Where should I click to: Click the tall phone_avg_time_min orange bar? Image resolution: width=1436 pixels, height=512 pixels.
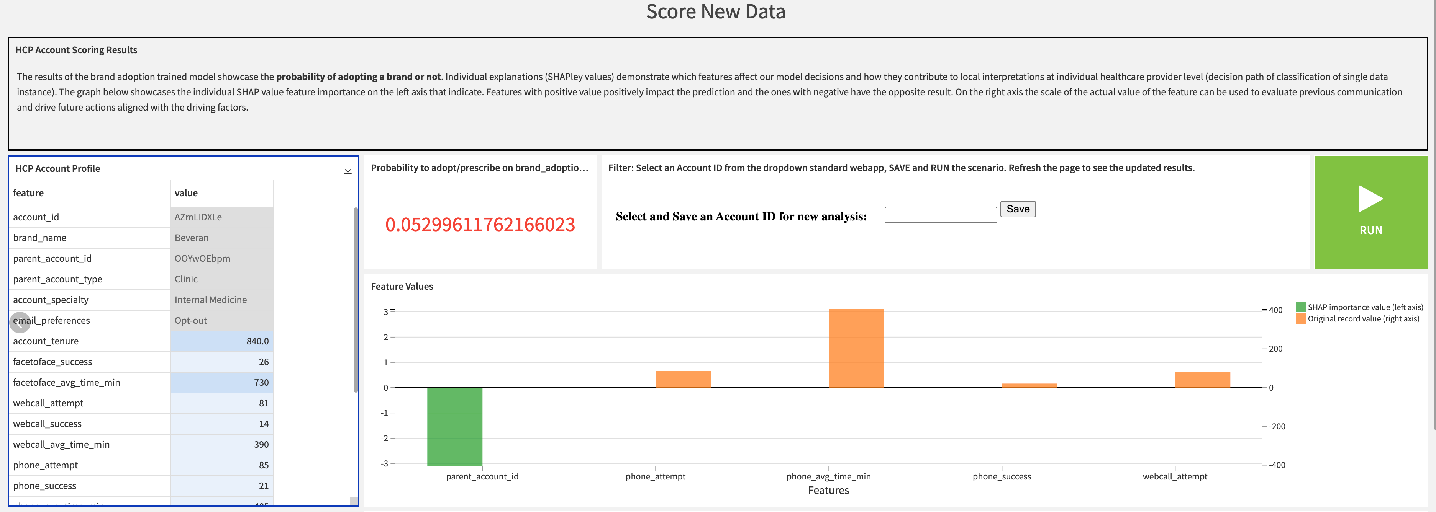pos(856,348)
